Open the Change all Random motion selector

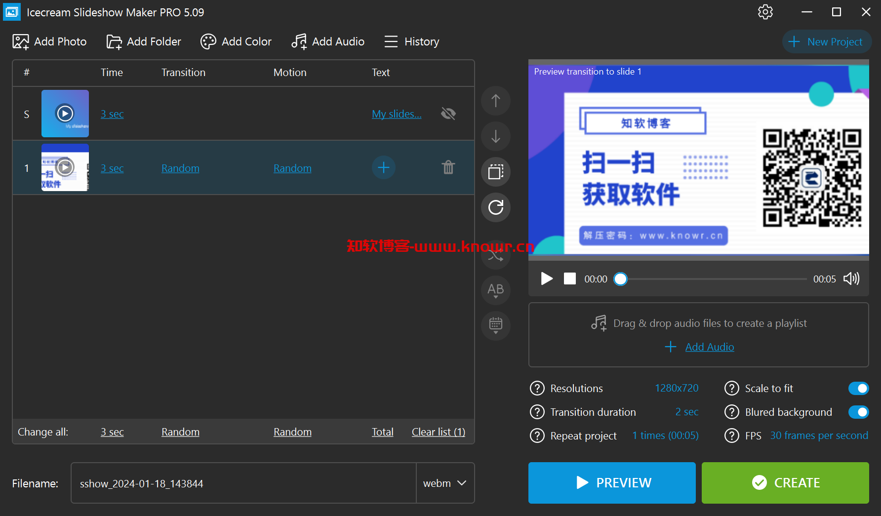tap(292, 432)
